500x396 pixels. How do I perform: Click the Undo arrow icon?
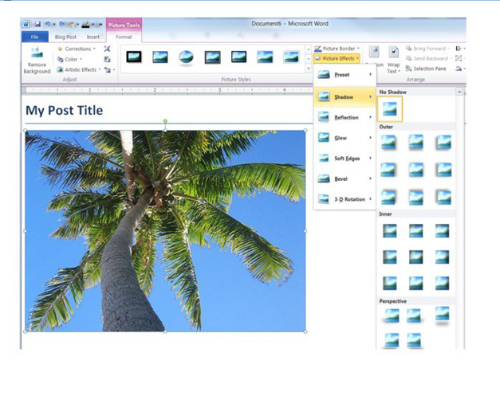[x=48, y=24]
